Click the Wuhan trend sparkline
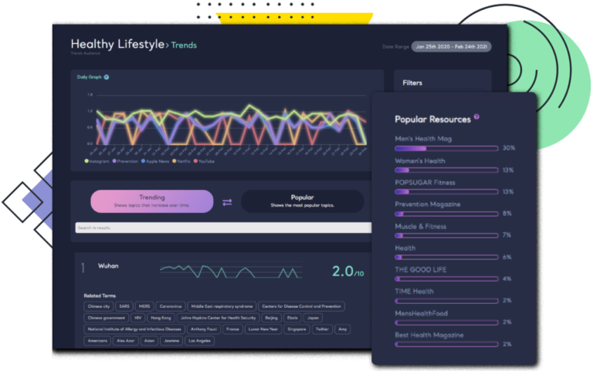The height and width of the screenshot is (371, 593). coord(230,272)
